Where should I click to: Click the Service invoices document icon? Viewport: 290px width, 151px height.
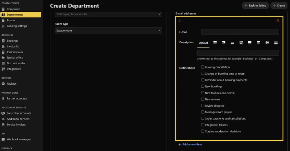[3, 125]
